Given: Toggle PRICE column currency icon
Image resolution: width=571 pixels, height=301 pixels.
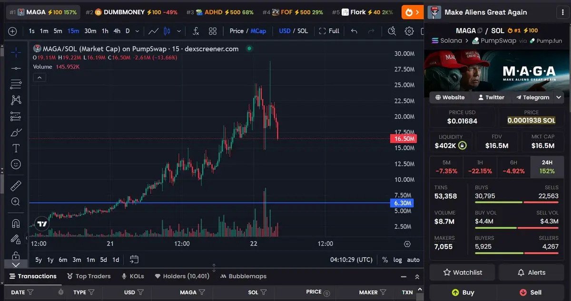Looking at the screenshot, I should coord(327,293).
